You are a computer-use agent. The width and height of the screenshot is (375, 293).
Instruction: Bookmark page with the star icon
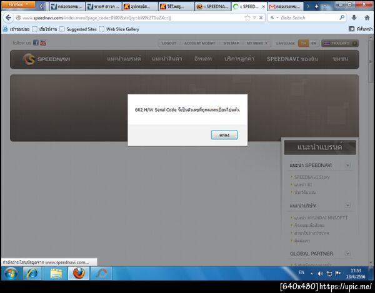coord(247,17)
